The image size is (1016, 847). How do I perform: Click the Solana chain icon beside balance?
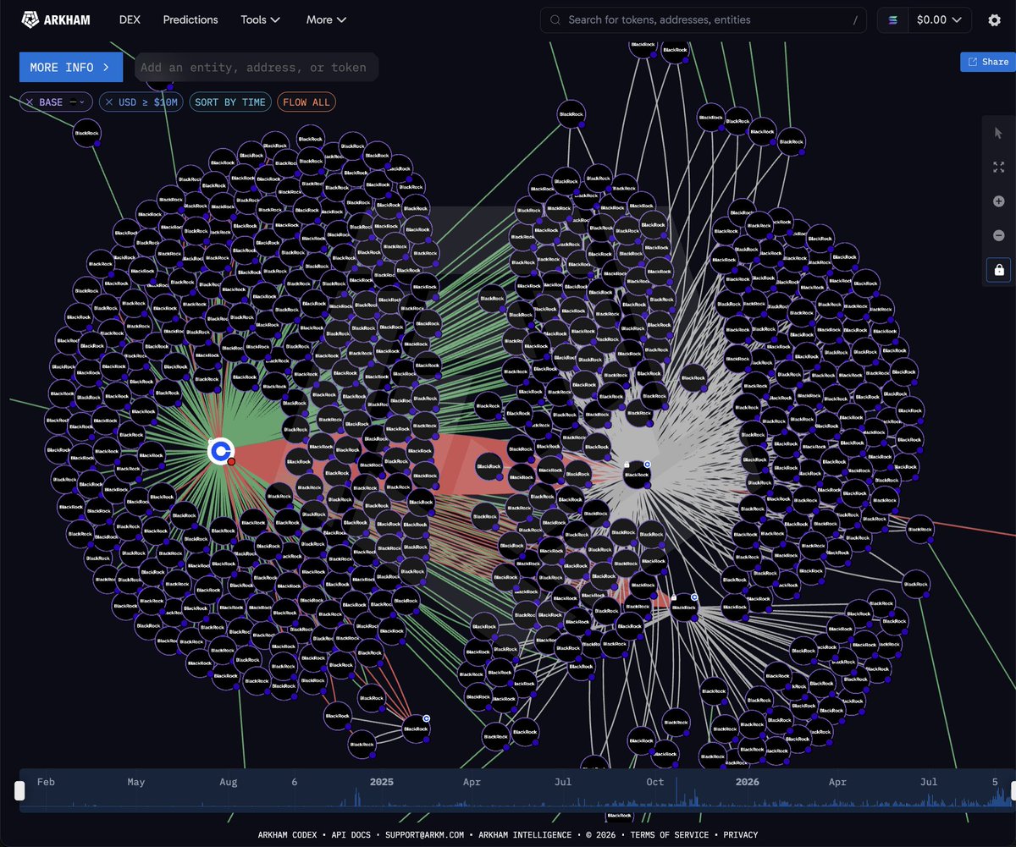click(892, 19)
